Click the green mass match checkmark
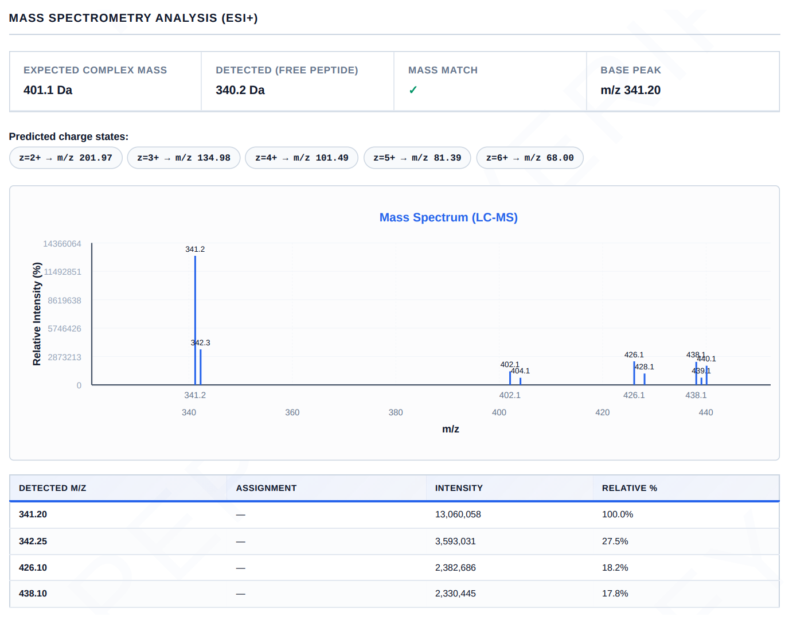This screenshot has width=785, height=620. (x=413, y=90)
